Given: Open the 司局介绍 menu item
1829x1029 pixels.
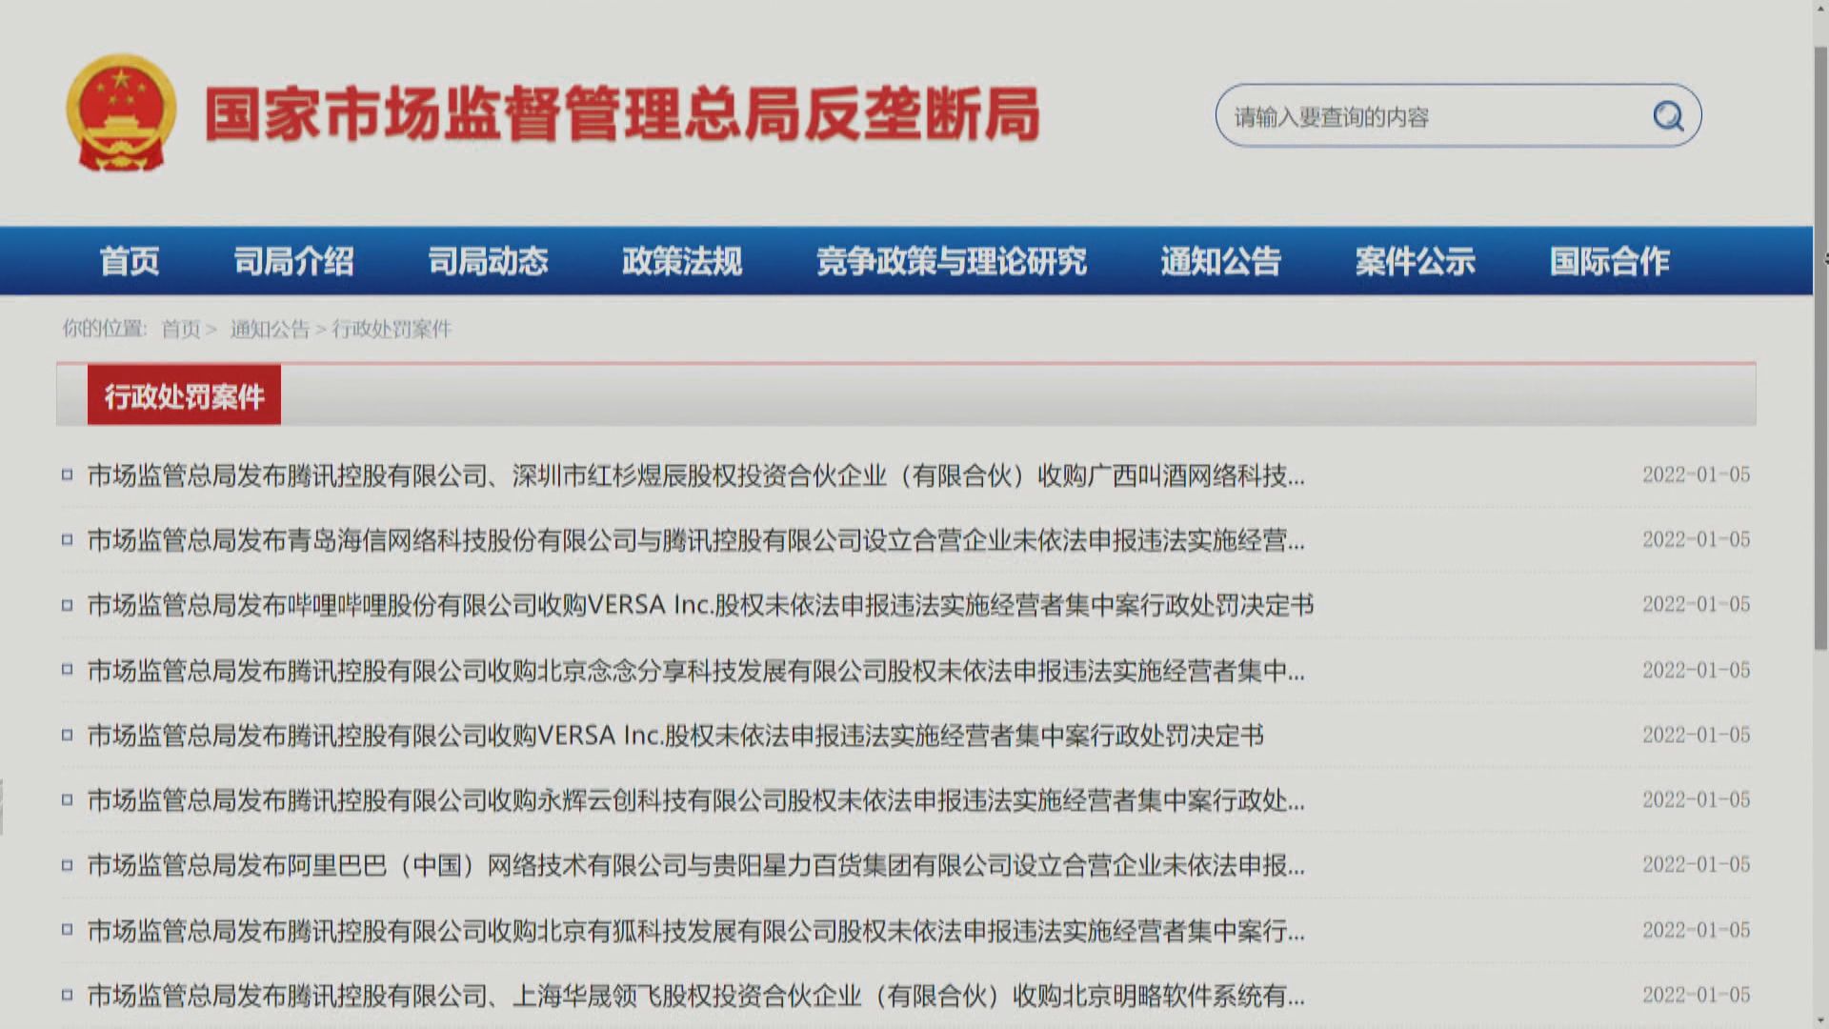Looking at the screenshot, I should (x=293, y=261).
